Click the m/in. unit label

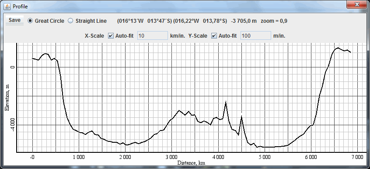point(279,36)
